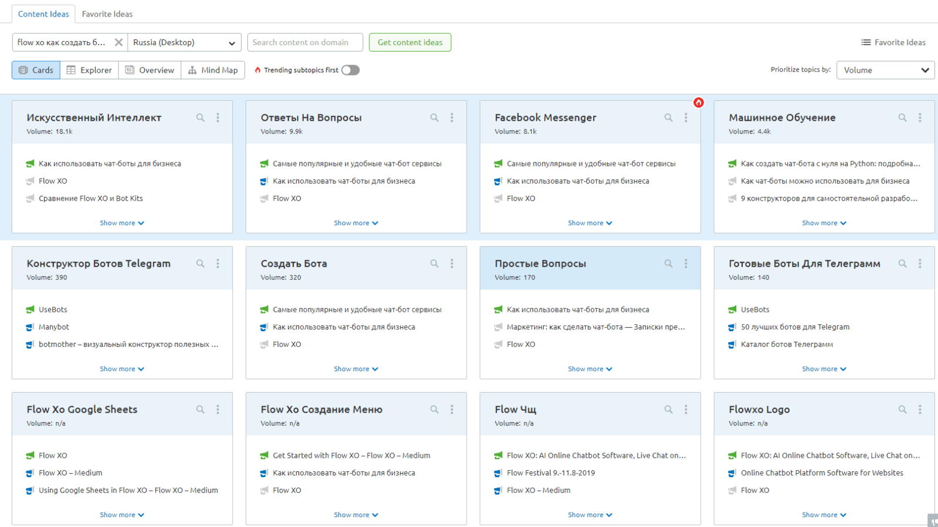Open Get Started with Flow XO link
This screenshot has width=938, height=527.
click(351, 455)
